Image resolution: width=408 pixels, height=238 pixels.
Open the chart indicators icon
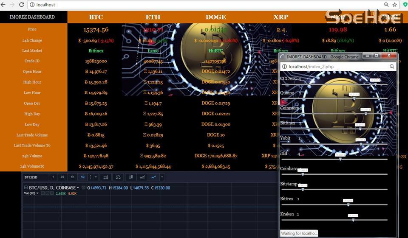pyautogui.click(x=105, y=177)
